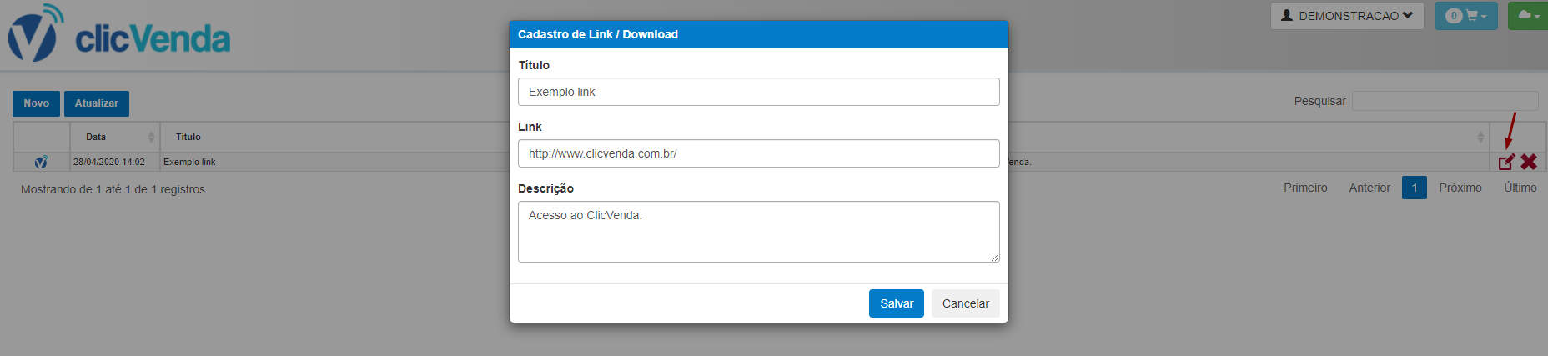1548x356 pixels.
Task: Jump to the Último page
Action: (1520, 188)
